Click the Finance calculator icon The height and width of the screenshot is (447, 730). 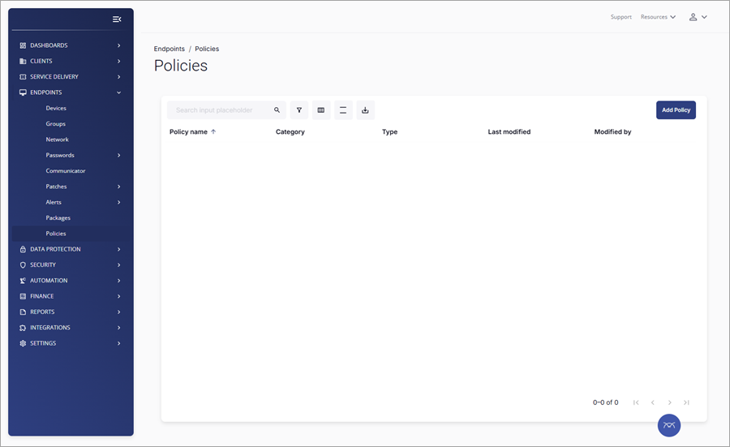[x=23, y=296]
